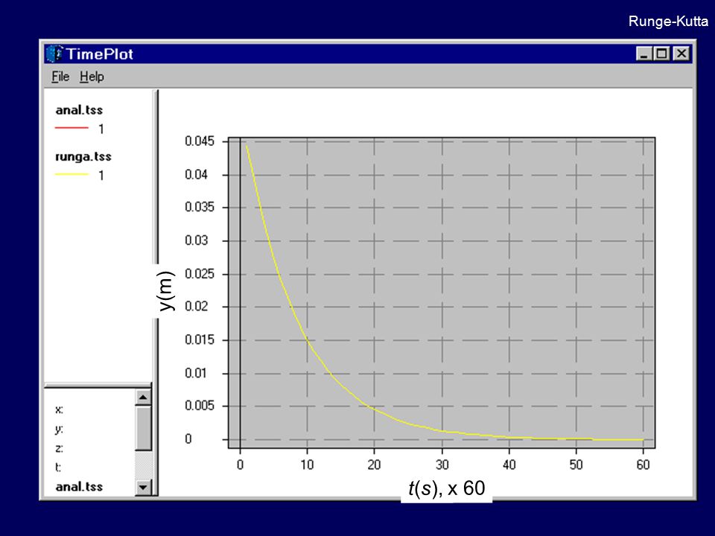This screenshot has height=536, width=715.
Task: Open the File menu
Action: pos(60,77)
